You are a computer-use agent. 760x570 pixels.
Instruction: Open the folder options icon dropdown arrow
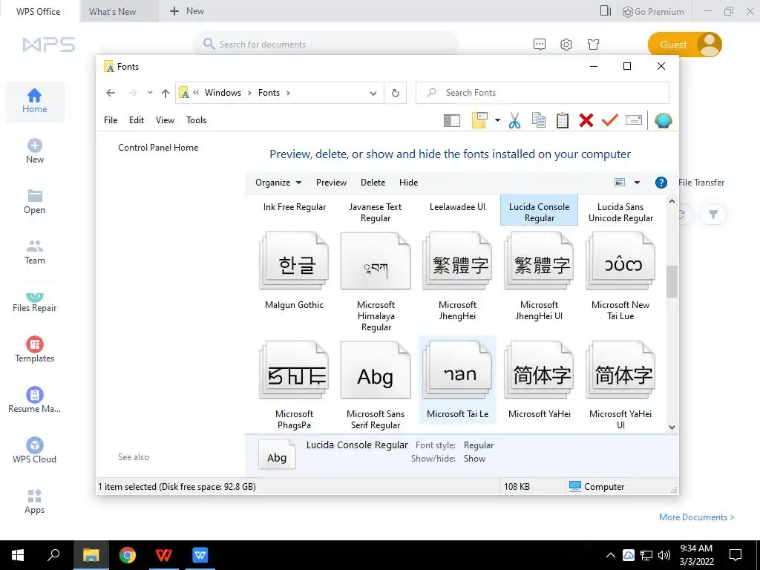click(497, 119)
